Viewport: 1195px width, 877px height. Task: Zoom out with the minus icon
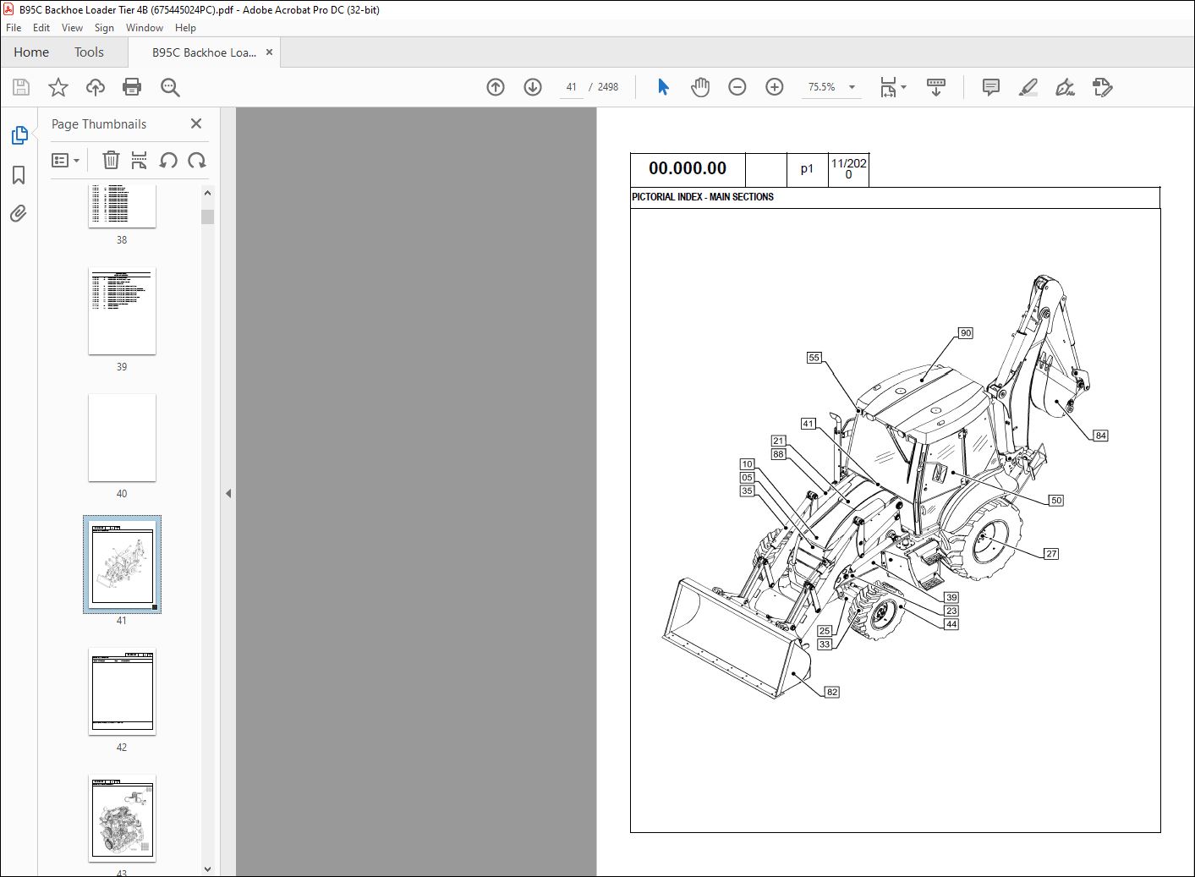point(737,87)
